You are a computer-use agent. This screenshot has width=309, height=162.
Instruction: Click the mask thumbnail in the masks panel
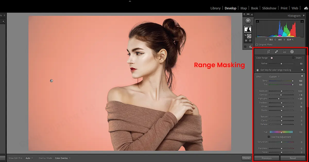248,29
